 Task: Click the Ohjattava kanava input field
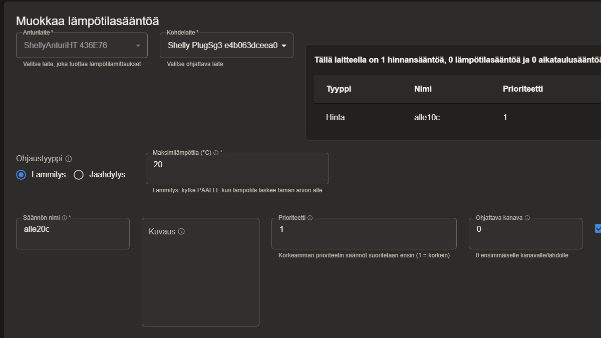pyautogui.click(x=525, y=233)
